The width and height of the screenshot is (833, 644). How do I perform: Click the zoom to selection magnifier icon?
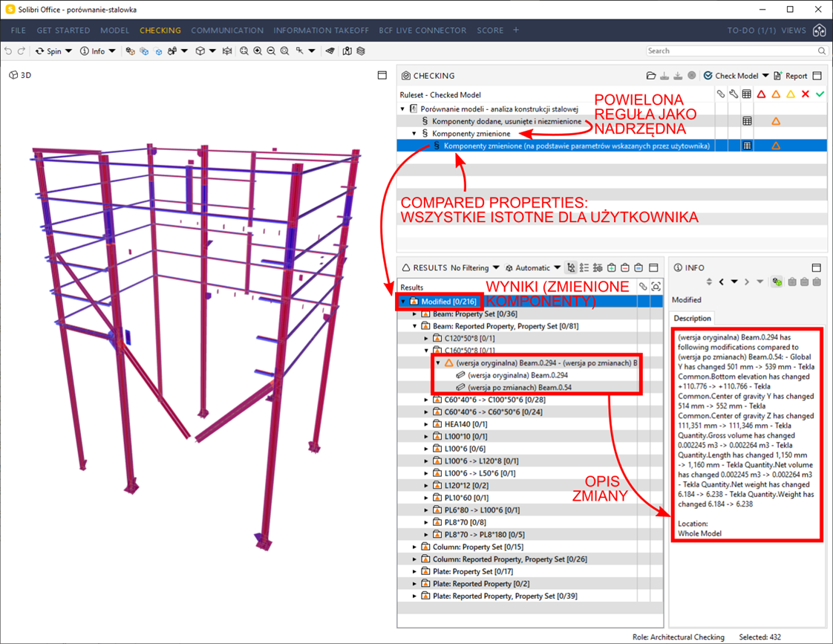285,51
